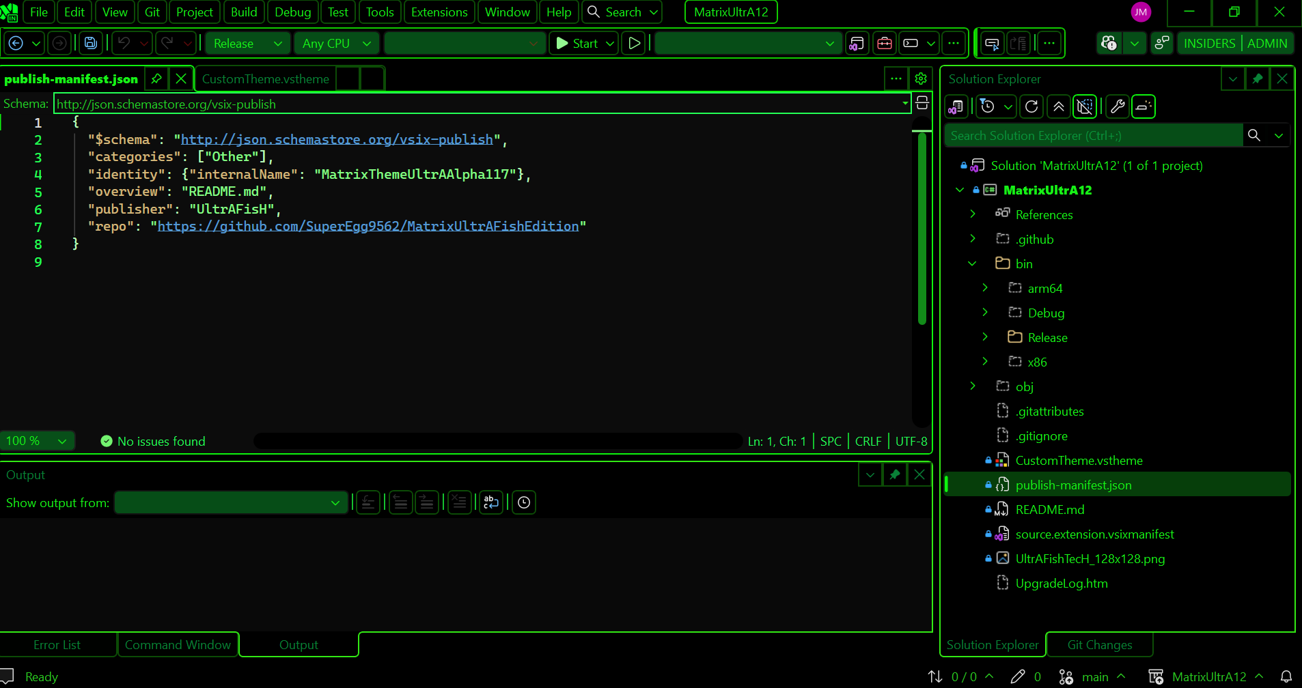Viewport: 1302px width, 688px height.
Task: Pin the Output panel with pushpin icon
Action: point(895,474)
